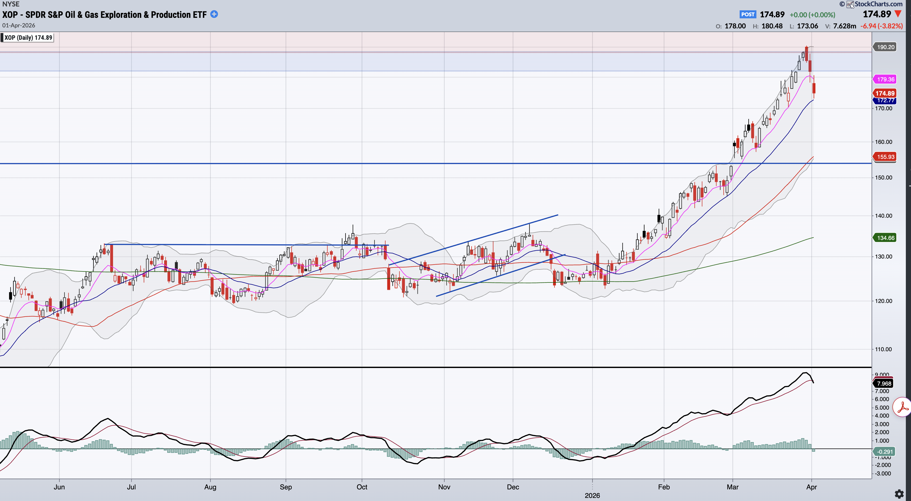Click the 01-Apr-2026 date text
Viewport: 911px width, 501px height.
pyautogui.click(x=19, y=26)
